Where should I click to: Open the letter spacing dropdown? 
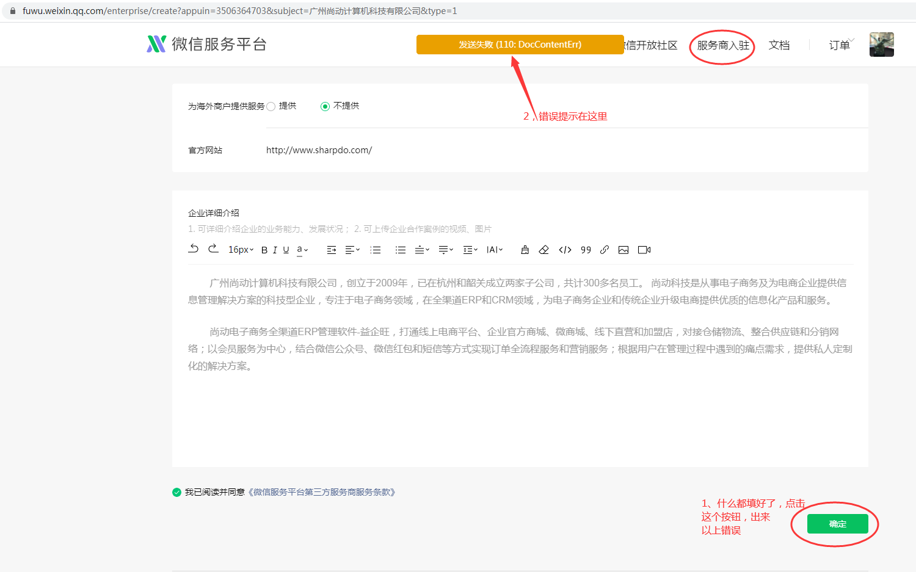(495, 250)
